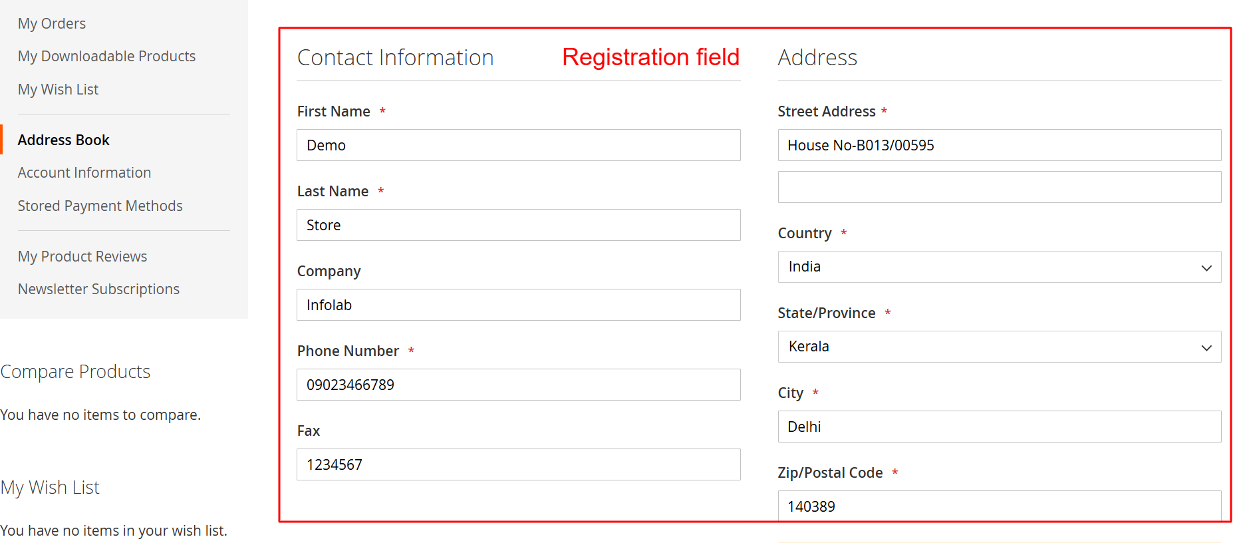Open the sidebar My Wish List link
The image size is (1241, 543).
(x=58, y=89)
